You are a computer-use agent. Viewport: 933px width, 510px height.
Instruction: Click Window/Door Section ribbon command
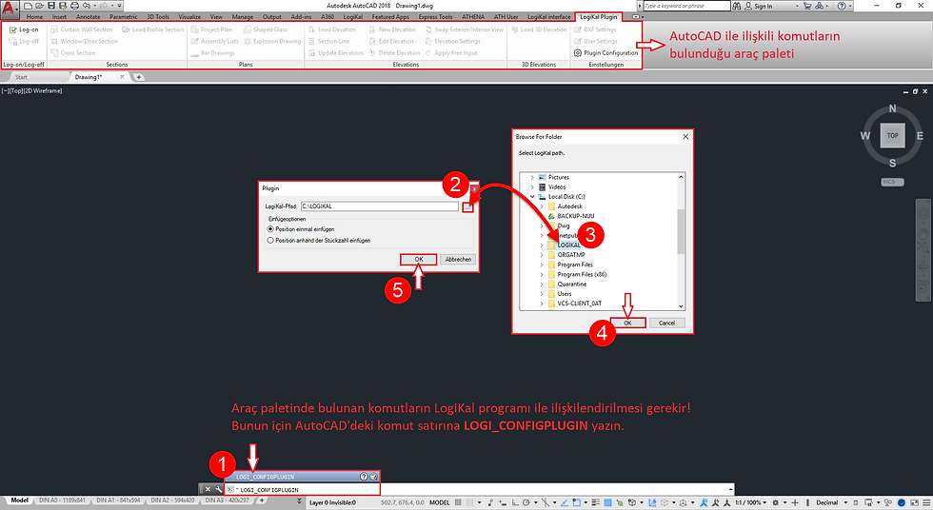84,42
